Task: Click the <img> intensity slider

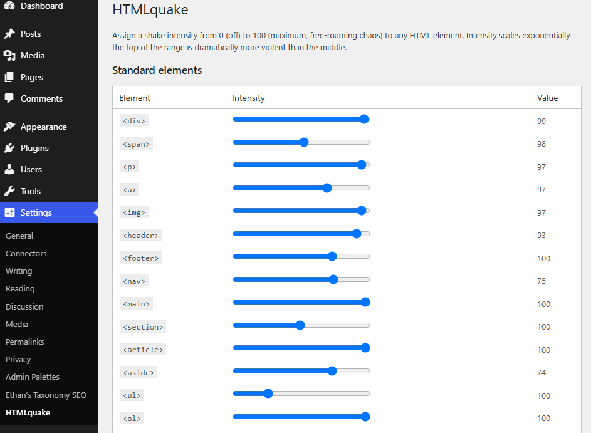Action: 301,211
